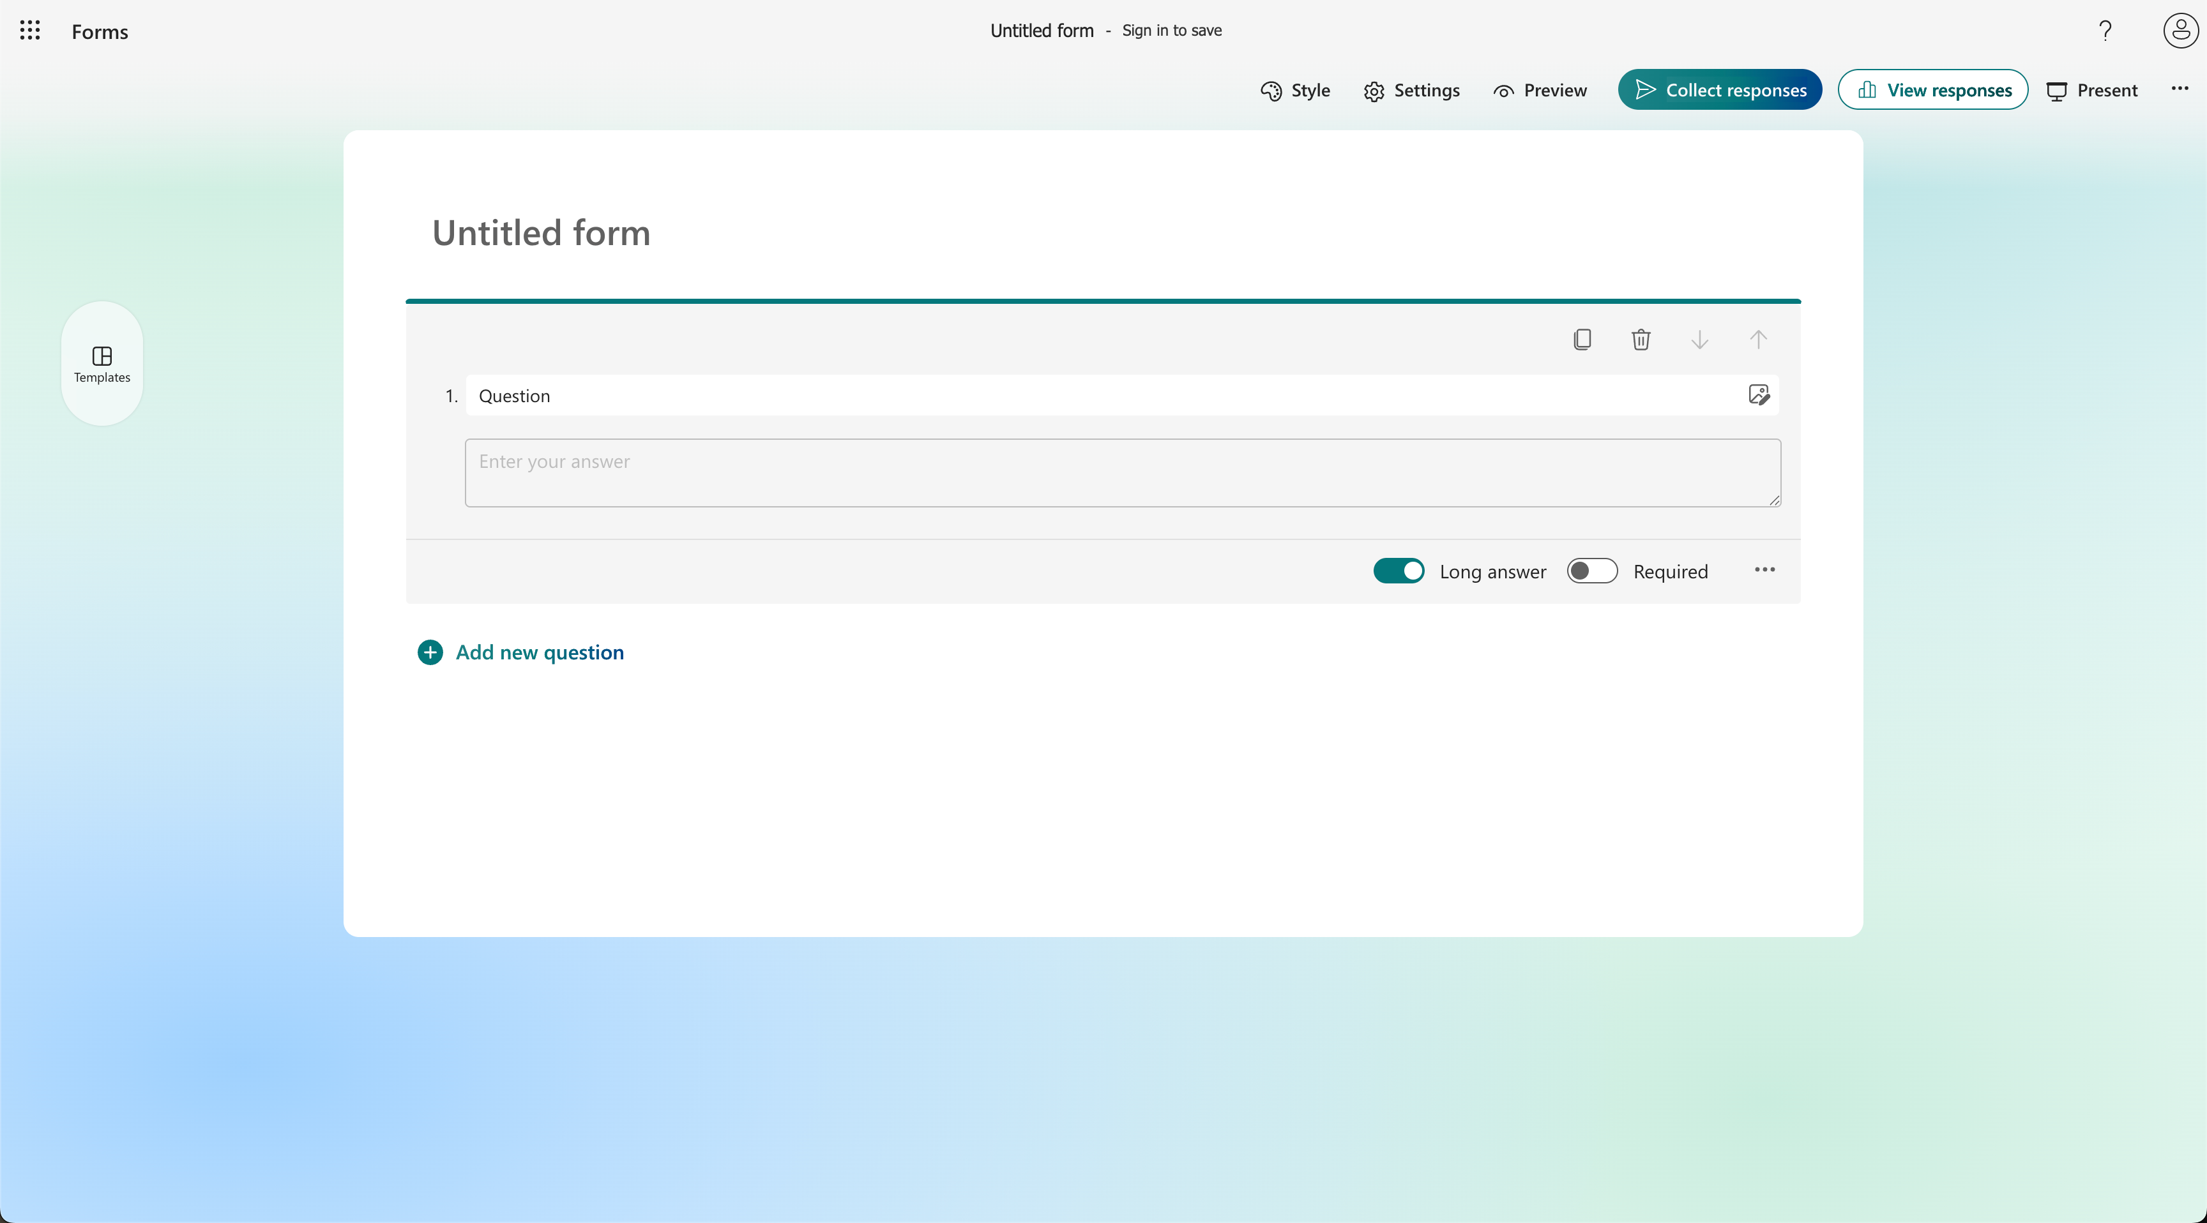The width and height of the screenshot is (2207, 1223).
Task: Open View responses
Action: coord(1933,89)
